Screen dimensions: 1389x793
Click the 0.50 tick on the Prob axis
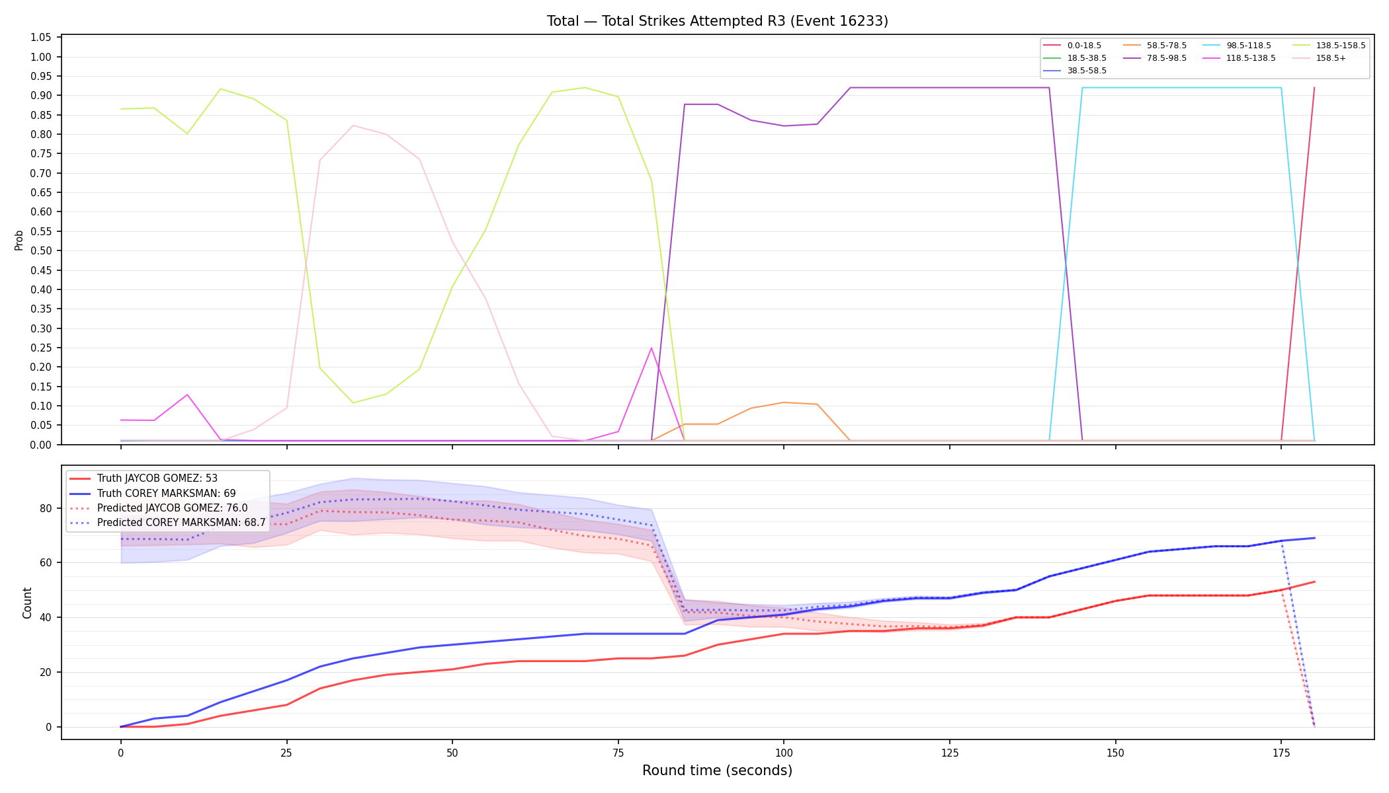41,251
